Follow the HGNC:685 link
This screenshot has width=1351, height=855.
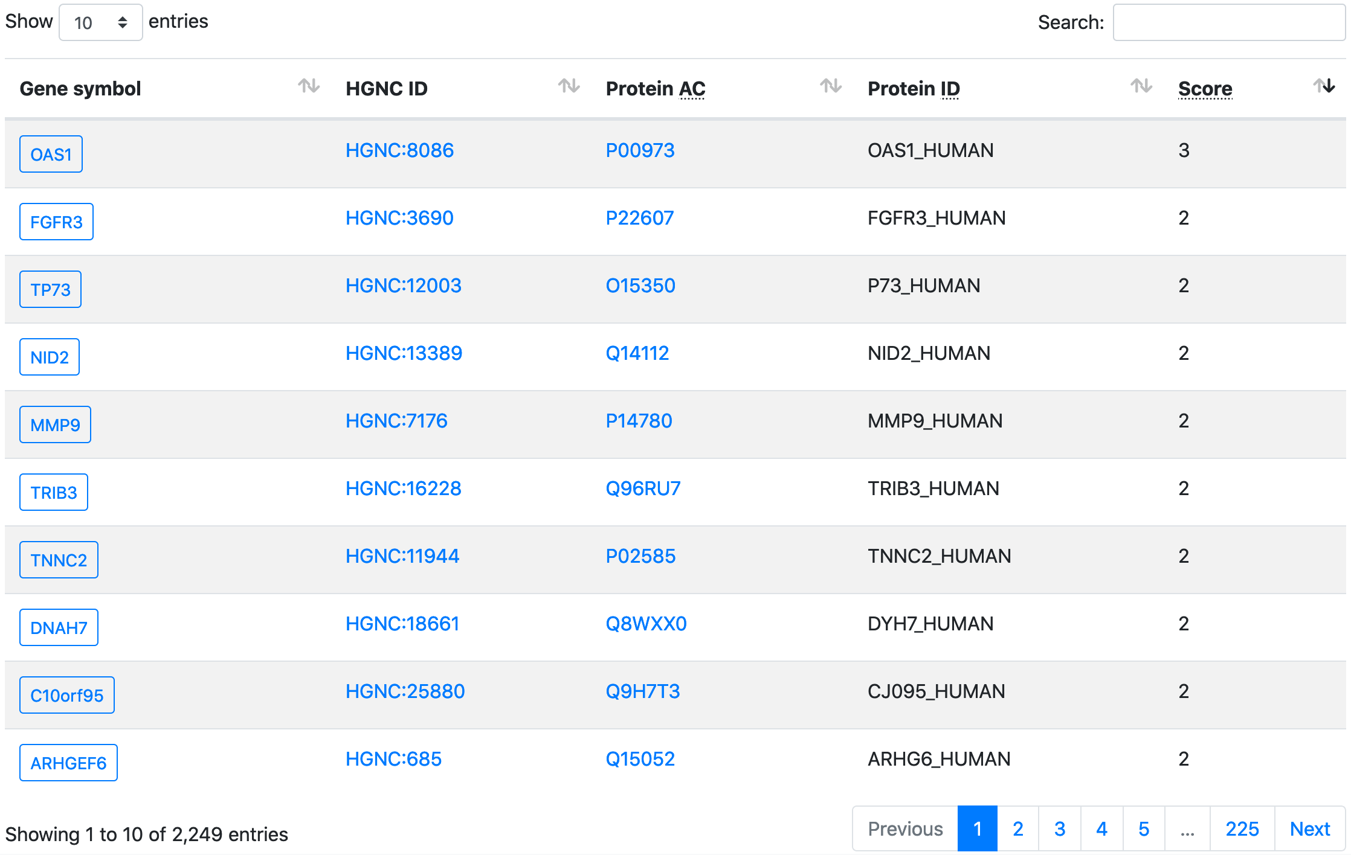(x=393, y=759)
